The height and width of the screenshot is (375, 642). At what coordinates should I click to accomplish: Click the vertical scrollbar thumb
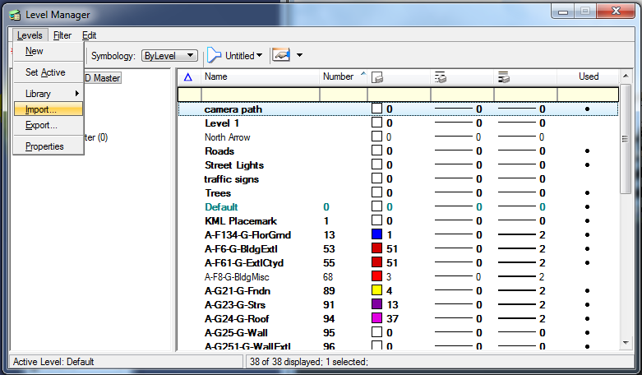click(626, 139)
